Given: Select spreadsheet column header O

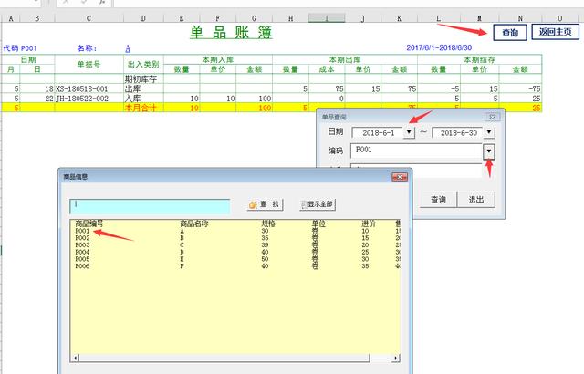Looking at the screenshot, I should [559, 18].
